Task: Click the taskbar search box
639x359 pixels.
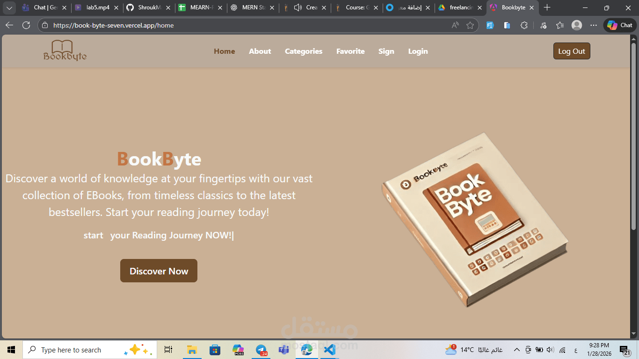Action: click(90, 350)
